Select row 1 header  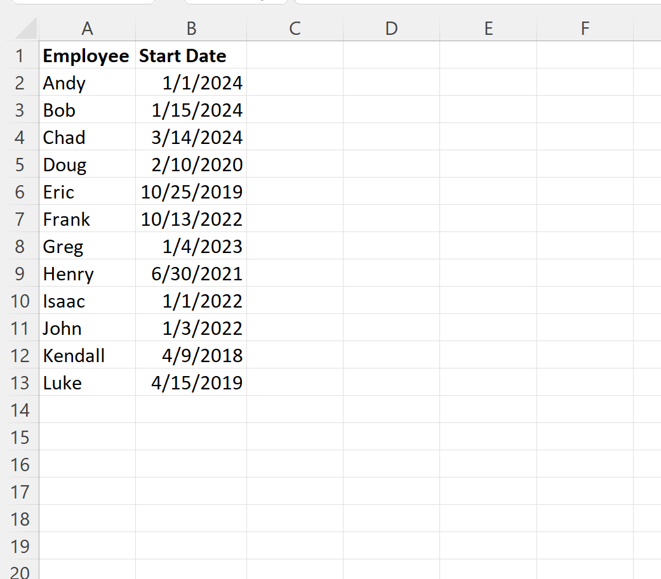point(20,56)
